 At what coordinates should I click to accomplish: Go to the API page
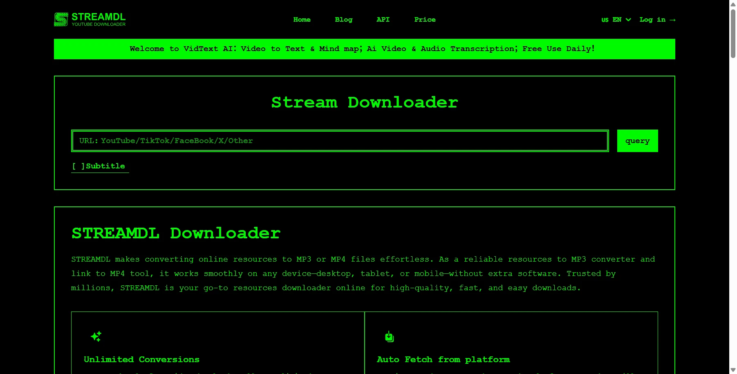click(x=383, y=20)
